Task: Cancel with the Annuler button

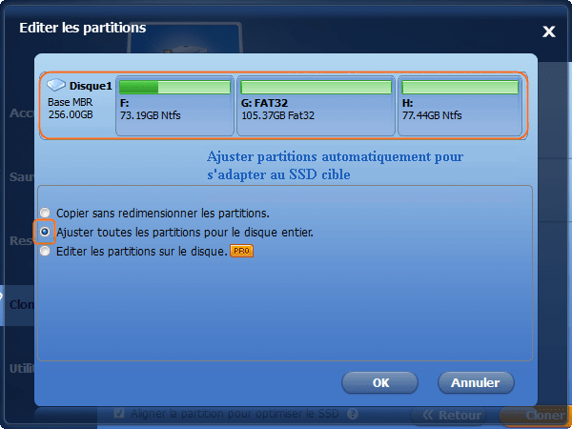Action: coord(476,382)
